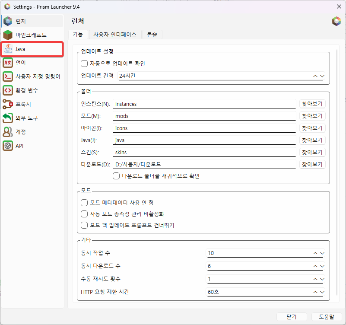Click 찾아보기 for the Java folder
346x325 pixels.
(x=312, y=140)
